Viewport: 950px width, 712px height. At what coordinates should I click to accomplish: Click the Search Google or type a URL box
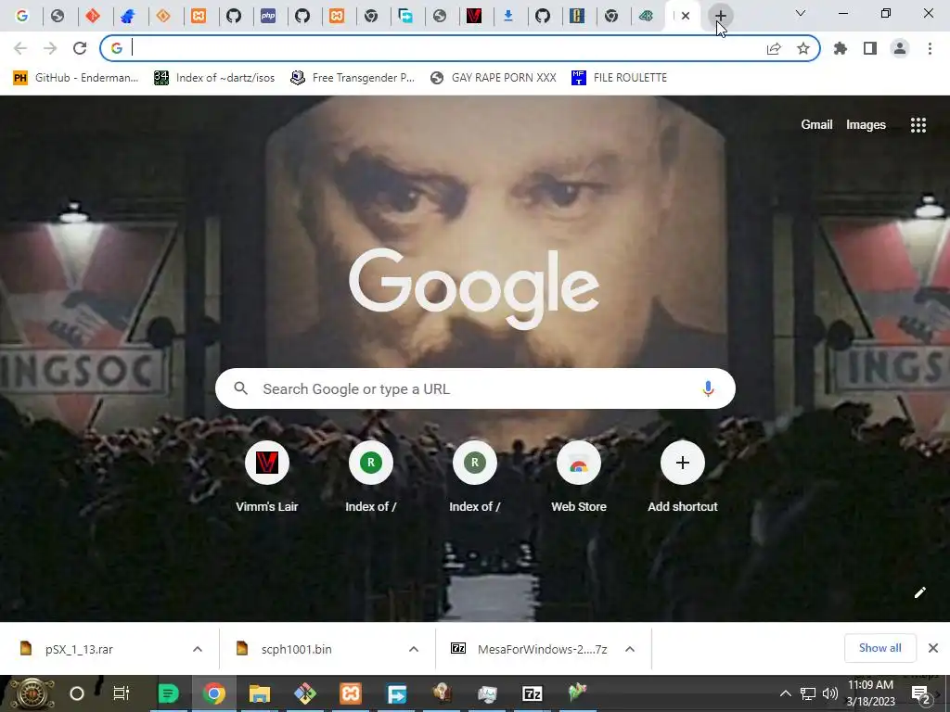[x=475, y=388]
